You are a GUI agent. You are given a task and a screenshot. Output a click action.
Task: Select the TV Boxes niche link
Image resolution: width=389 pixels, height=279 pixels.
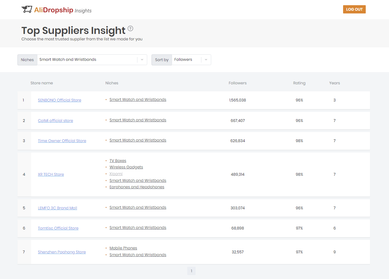[118, 161]
